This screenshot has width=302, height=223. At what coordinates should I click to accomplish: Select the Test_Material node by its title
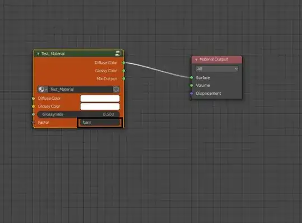coord(53,54)
